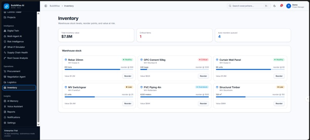Click the Curtain Wall Panel package icon
The width and height of the screenshot is (310, 140).
click(x=217, y=60)
